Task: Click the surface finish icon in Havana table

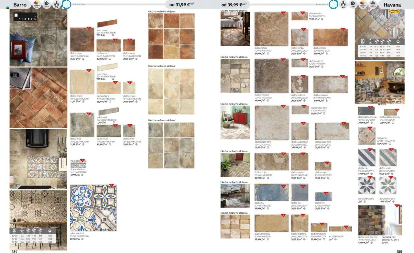Action: click(x=398, y=41)
